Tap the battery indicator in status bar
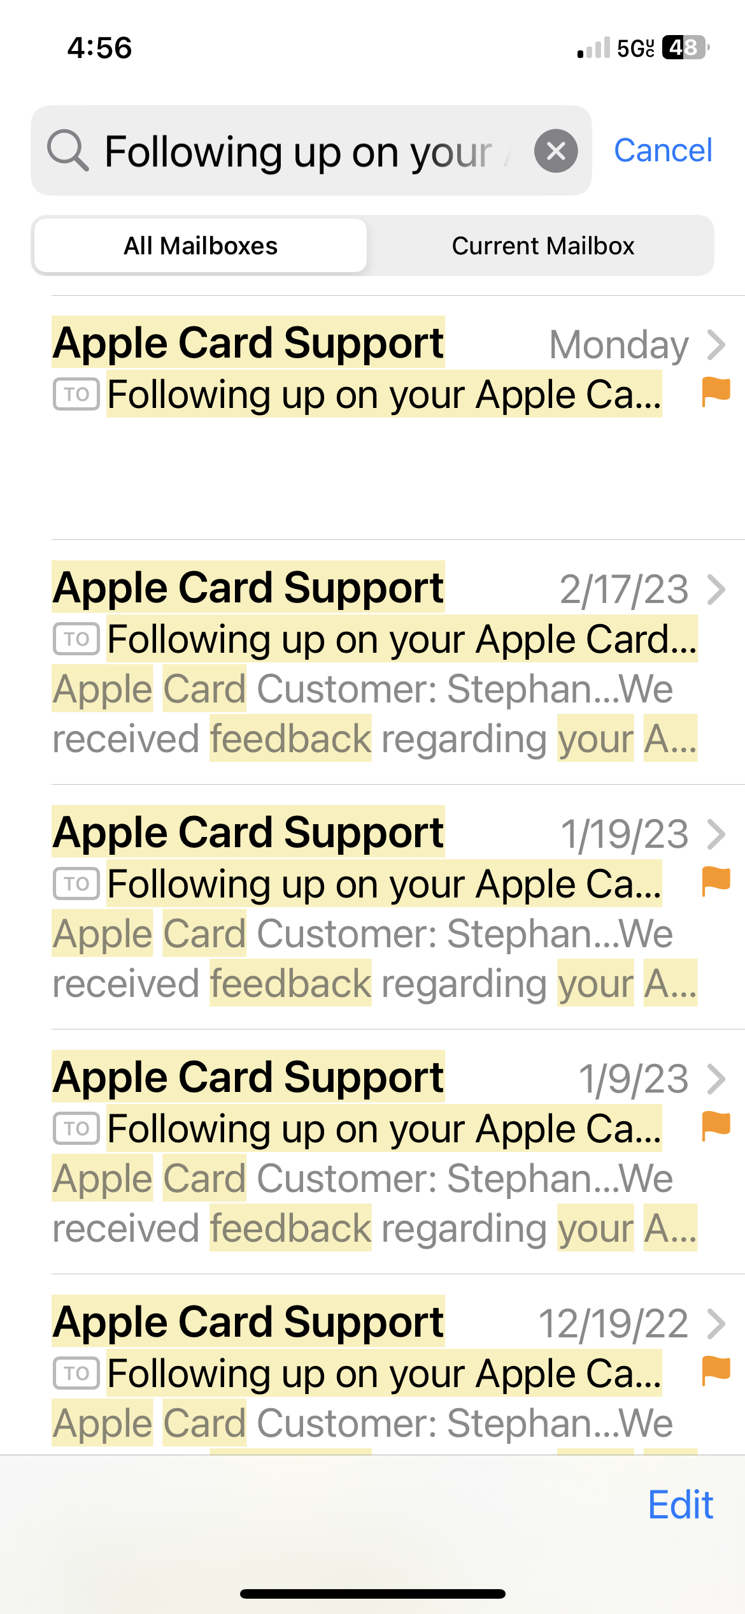The height and width of the screenshot is (1614, 745). (x=686, y=47)
